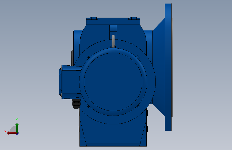Select the large round motor end cover face
The height and width of the screenshot is (150, 232).
tap(113, 82)
